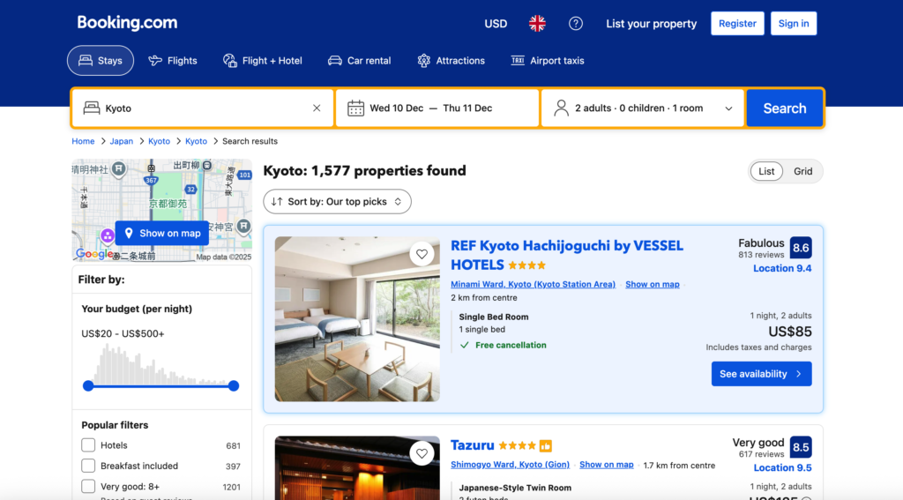Switch results to Grid view
903x500 pixels.
(802, 171)
